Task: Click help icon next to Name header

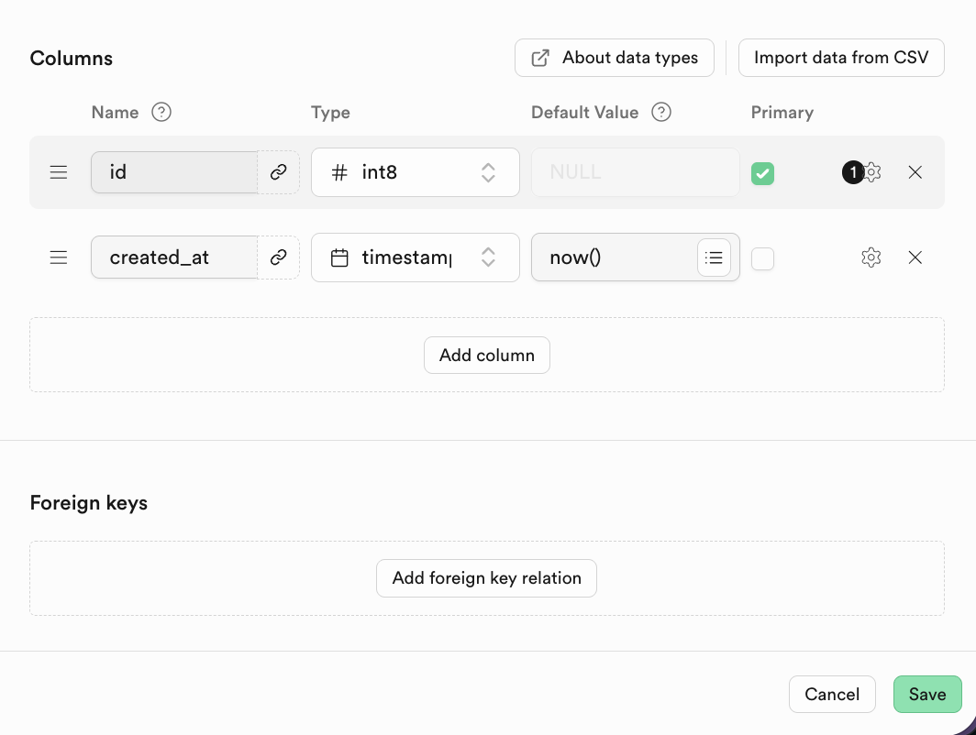Action: tap(161, 113)
